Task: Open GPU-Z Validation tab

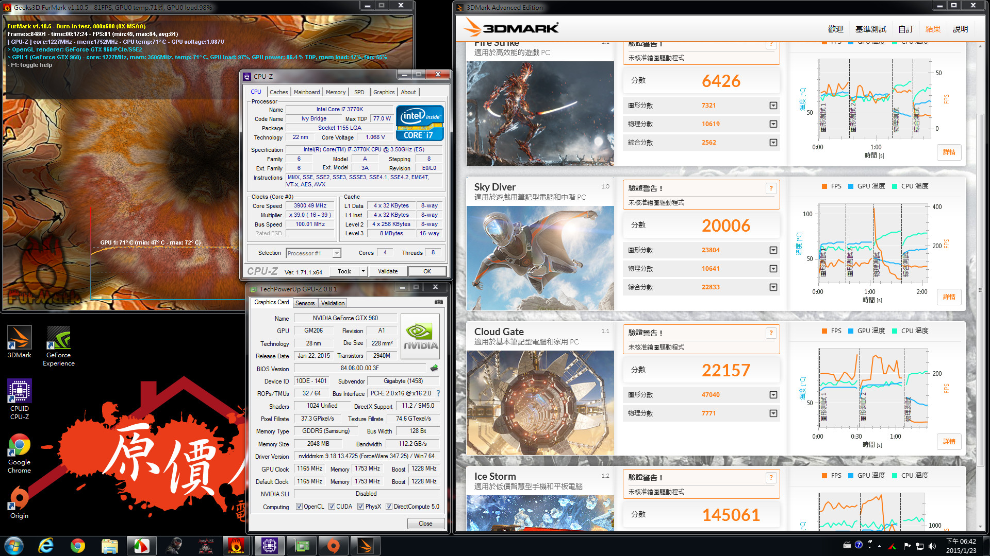Action: [x=333, y=303]
